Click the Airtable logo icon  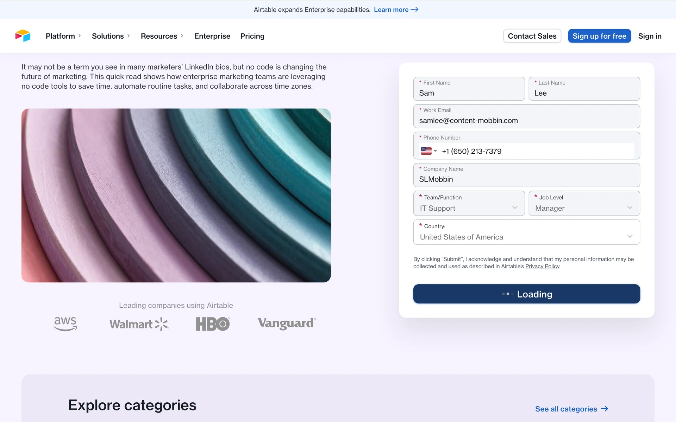point(23,36)
